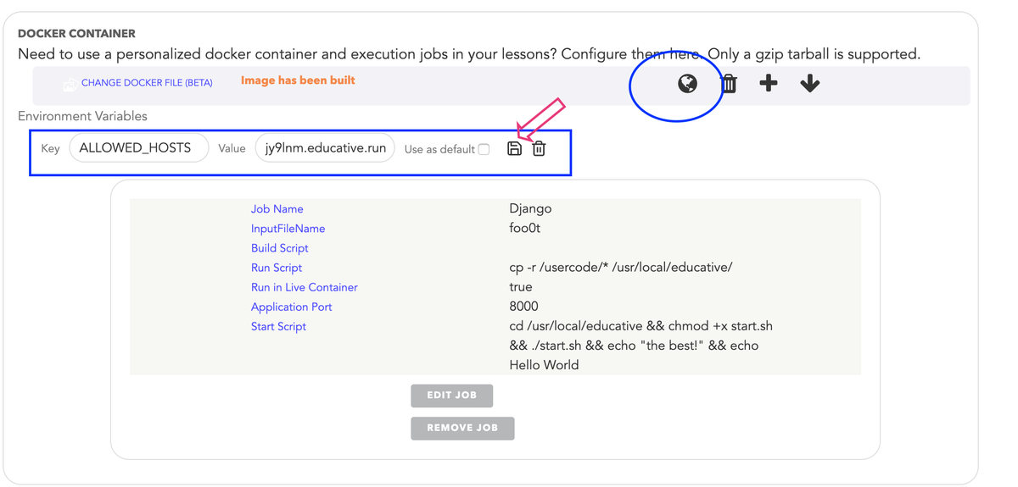
Task: Click the globe icon in Docker toolbar
Action: [x=687, y=83]
